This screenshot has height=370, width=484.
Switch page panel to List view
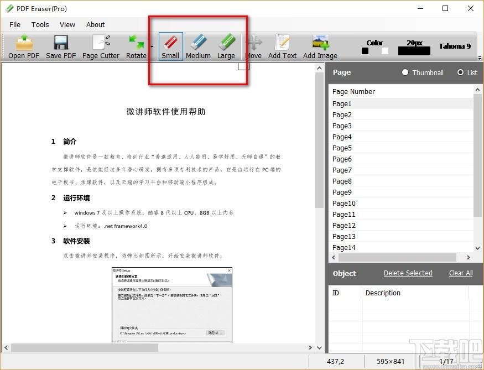coord(467,72)
